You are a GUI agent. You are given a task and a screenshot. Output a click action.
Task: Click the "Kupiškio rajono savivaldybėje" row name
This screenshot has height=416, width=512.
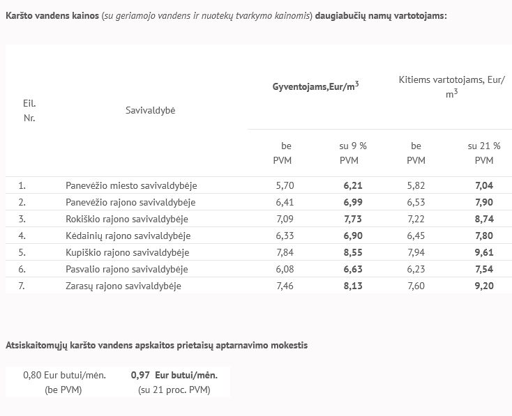tap(127, 252)
